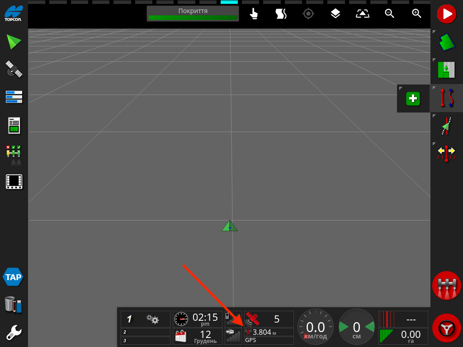The image size is (463, 347).
Task: Toggle map view perspective mode
Action: (x=362, y=14)
